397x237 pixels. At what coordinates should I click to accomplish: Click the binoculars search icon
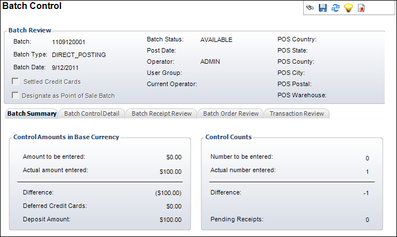coord(310,8)
